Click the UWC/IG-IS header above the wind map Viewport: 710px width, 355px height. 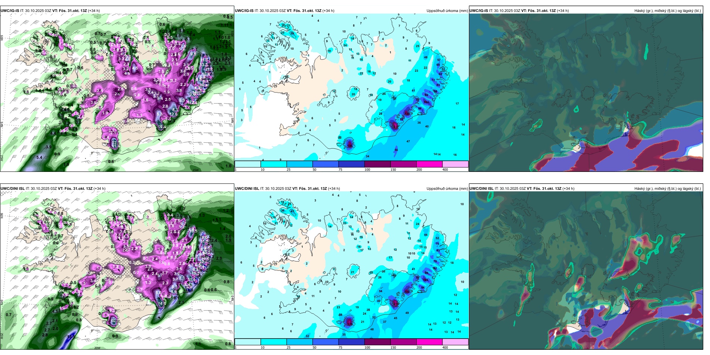[50, 11]
